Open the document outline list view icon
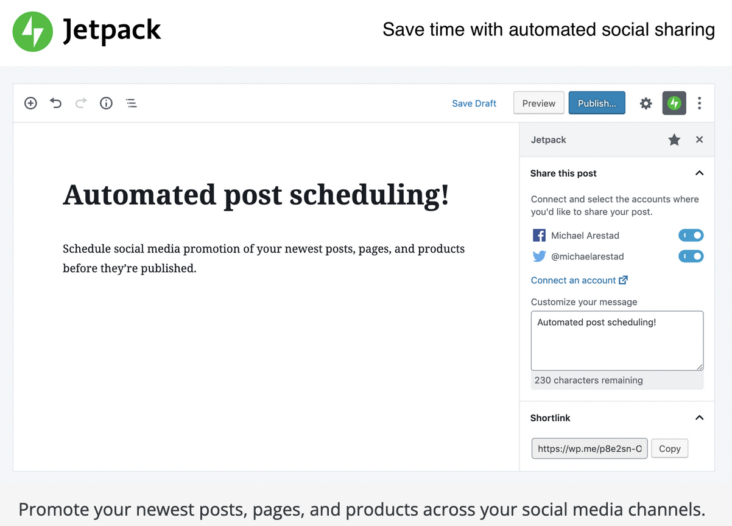732x526 pixels. pyautogui.click(x=132, y=103)
